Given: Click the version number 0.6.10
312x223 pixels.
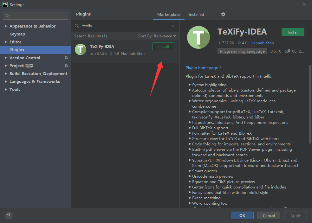Looking at the screenshot, I should coord(276,51).
